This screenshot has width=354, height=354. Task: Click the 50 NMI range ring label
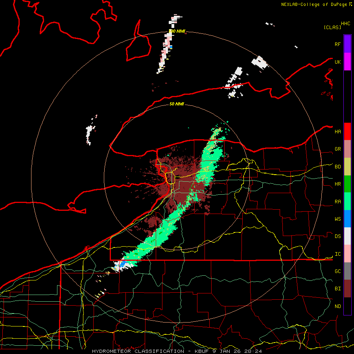pos(177,104)
